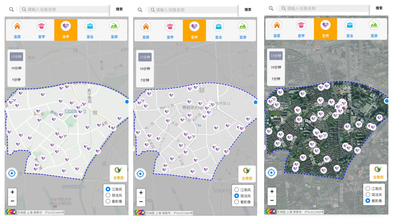
Task: Choose 5分钟 range in right satellite panel
Action: [276, 79]
